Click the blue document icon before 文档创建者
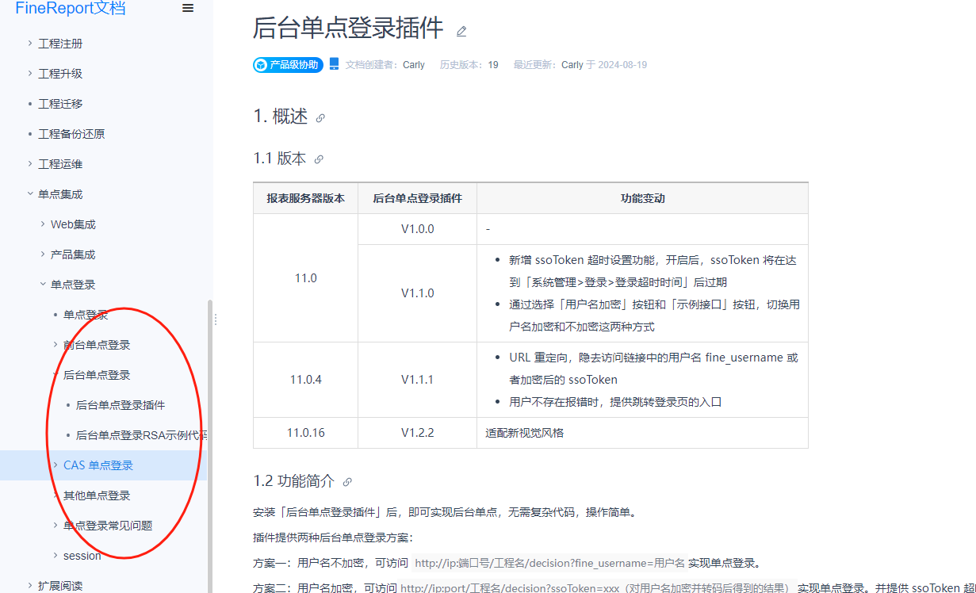Viewport: 976px width, 593px height. point(335,64)
